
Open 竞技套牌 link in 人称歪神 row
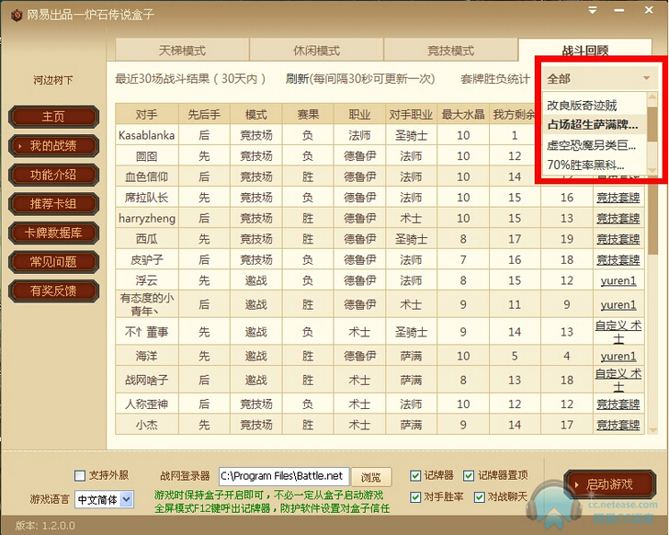618,404
